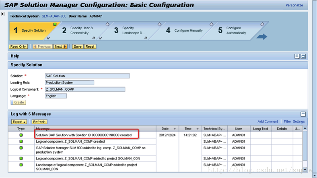
Task: Click log table scroll down arrow
Action: coord(305,170)
